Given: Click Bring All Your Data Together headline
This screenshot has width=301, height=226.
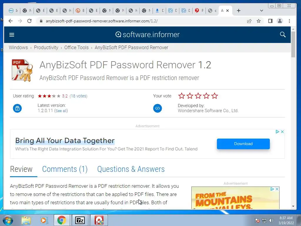Looking at the screenshot, I should click(65, 140).
